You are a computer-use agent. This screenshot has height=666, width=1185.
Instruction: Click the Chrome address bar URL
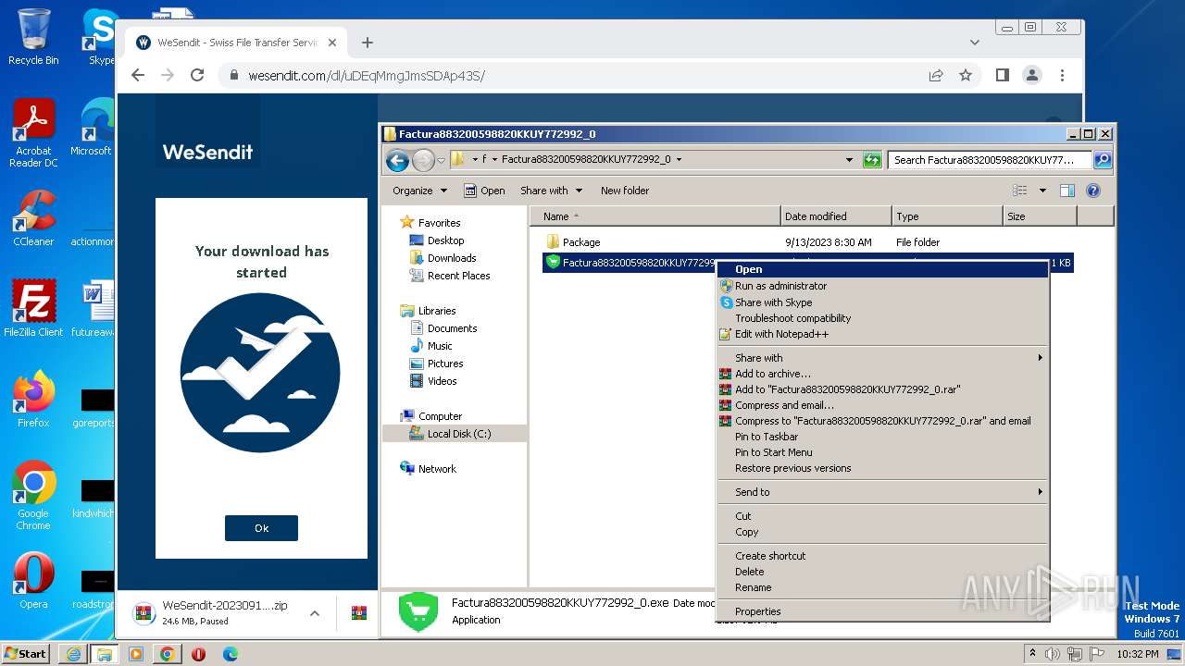[367, 76]
